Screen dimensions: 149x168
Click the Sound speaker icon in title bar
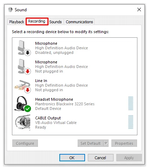10,10
